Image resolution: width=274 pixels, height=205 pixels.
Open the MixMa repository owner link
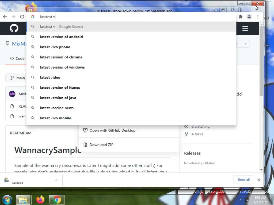click(19, 44)
